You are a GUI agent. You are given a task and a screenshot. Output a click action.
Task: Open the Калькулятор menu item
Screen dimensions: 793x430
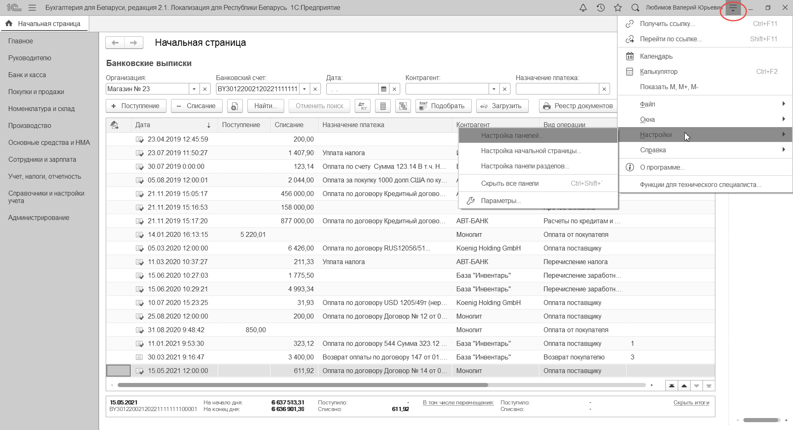click(x=658, y=72)
